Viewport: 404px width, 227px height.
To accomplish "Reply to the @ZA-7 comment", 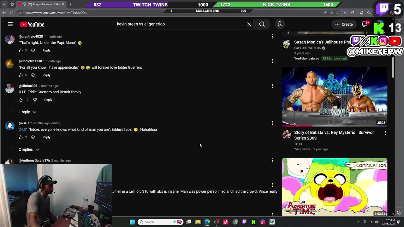I will point(46,137).
